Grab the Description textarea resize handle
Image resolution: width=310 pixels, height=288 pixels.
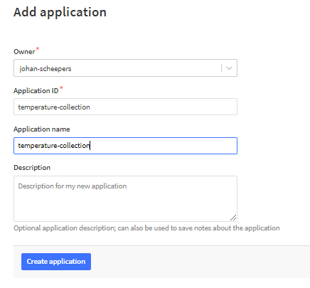coord(233,218)
